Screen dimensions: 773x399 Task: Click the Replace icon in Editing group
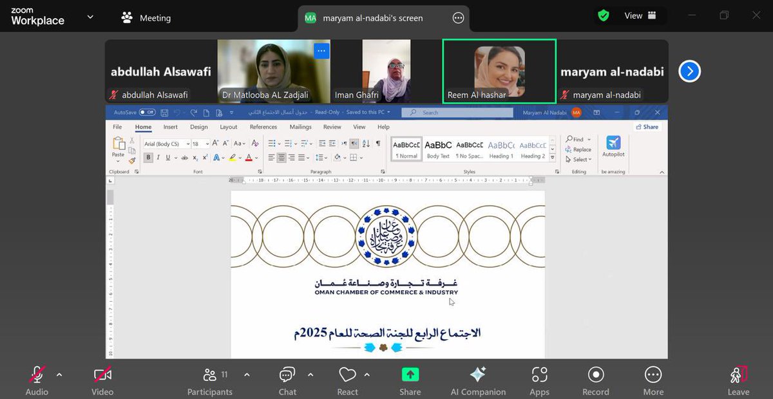pos(567,149)
